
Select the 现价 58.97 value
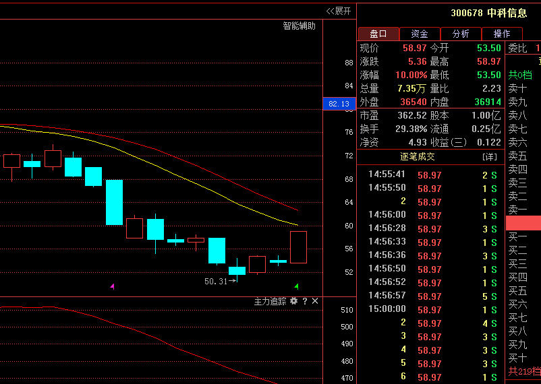tap(415, 48)
